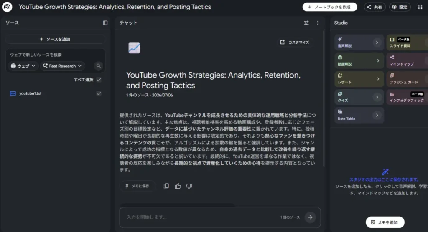Open the infographic Studio tile

click(x=407, y=97)
